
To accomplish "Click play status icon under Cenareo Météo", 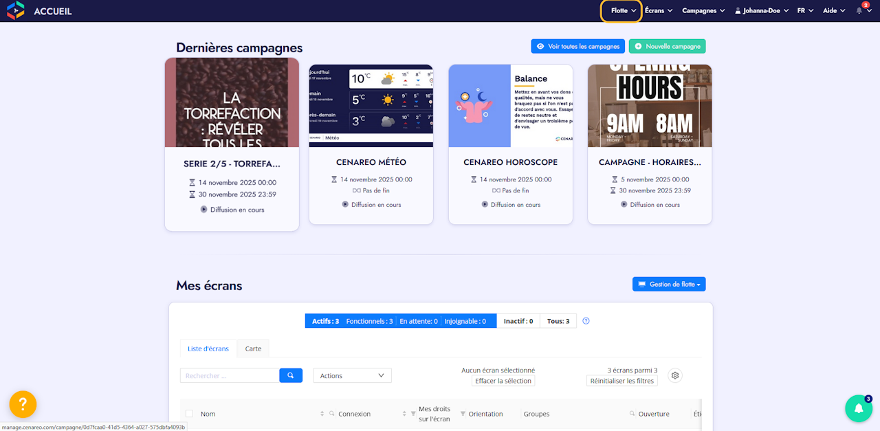I will click(345, 204).
